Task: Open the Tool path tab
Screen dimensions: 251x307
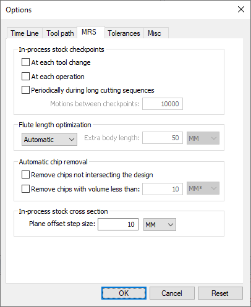Action: tap(60, 33)
